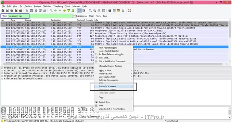Go back using green left arrow
The image size is (232, 123).
(x=55, y=11)
